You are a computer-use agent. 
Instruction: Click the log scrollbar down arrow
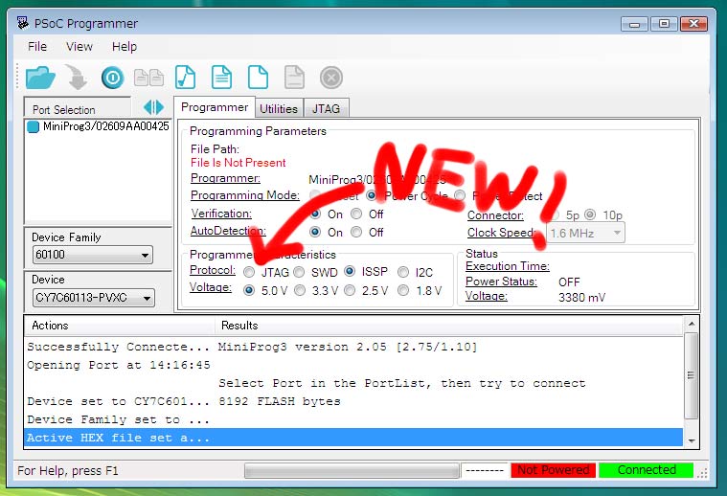click(x=692, y=440)
